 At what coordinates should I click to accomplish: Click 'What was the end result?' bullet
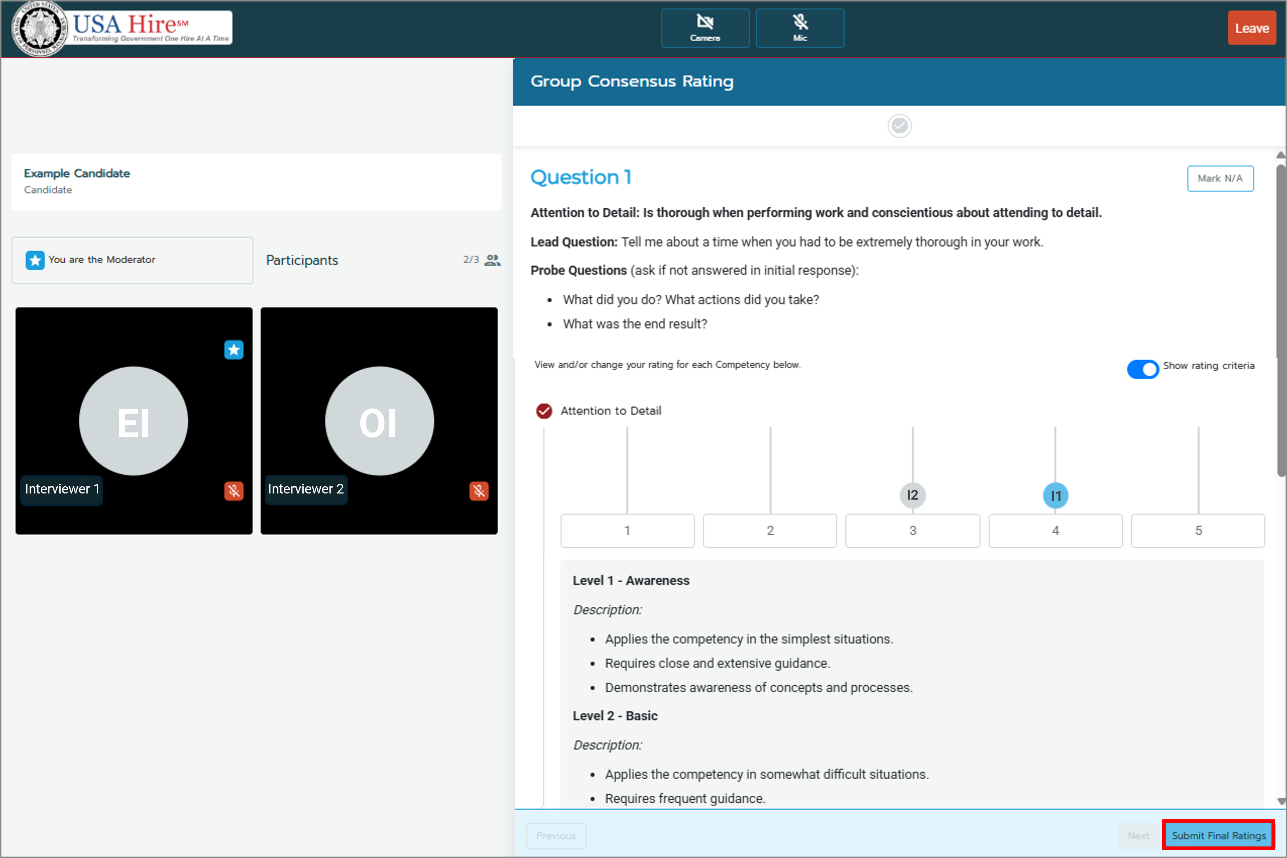point(635,324)
